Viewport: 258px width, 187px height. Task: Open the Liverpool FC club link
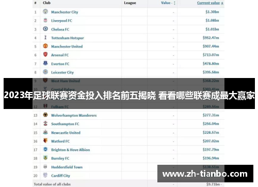click(61, 21)
